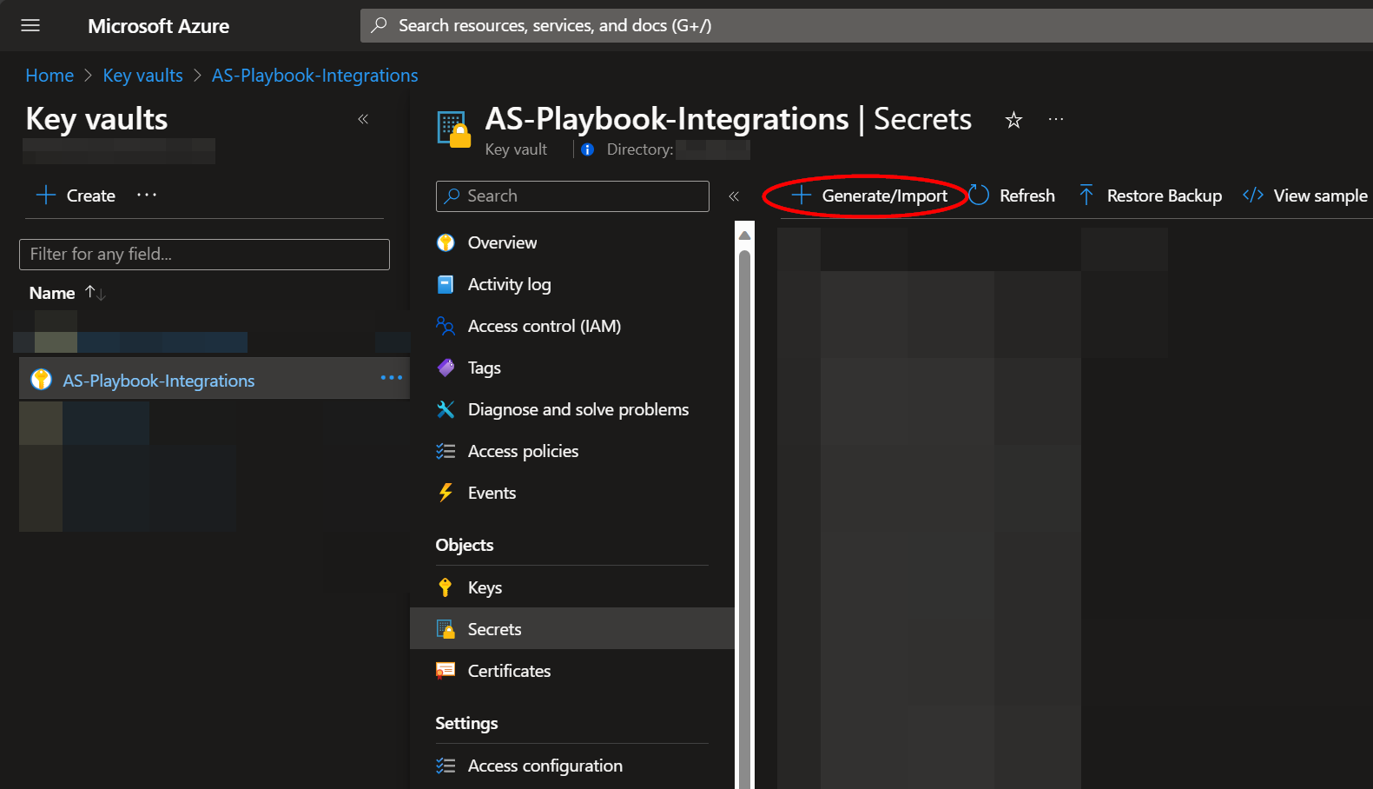Click Restore Backup
The width and height of the screenshot is (1373, 789).
[x=1150, y=196]
